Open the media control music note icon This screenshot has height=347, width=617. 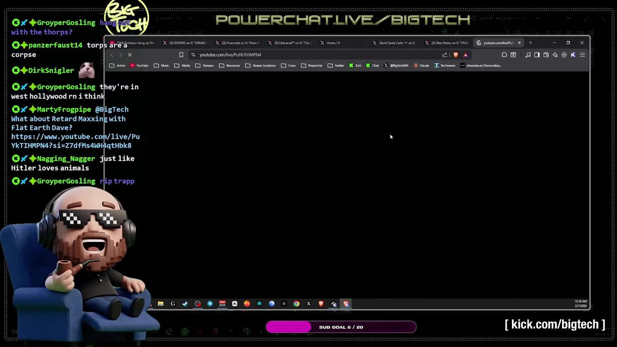tap(528, 55)
